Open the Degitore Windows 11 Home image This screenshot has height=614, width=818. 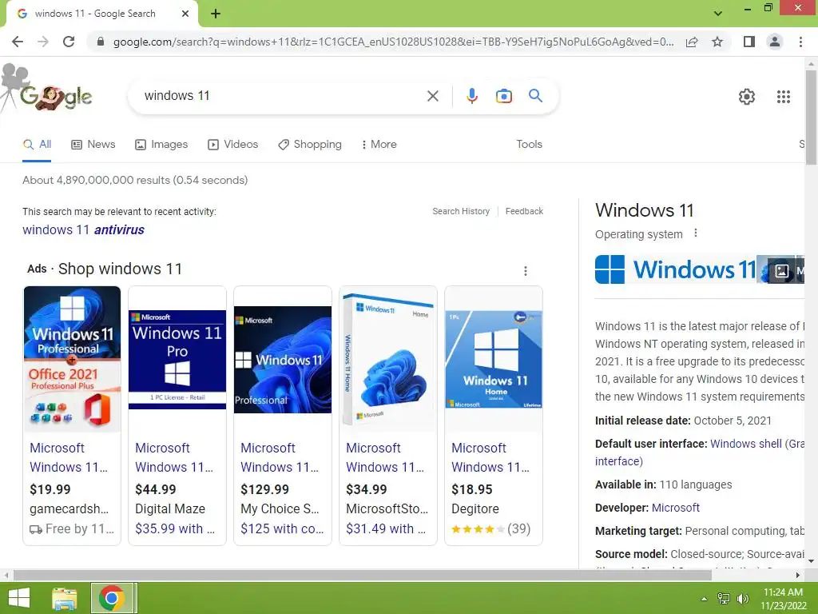494,359
